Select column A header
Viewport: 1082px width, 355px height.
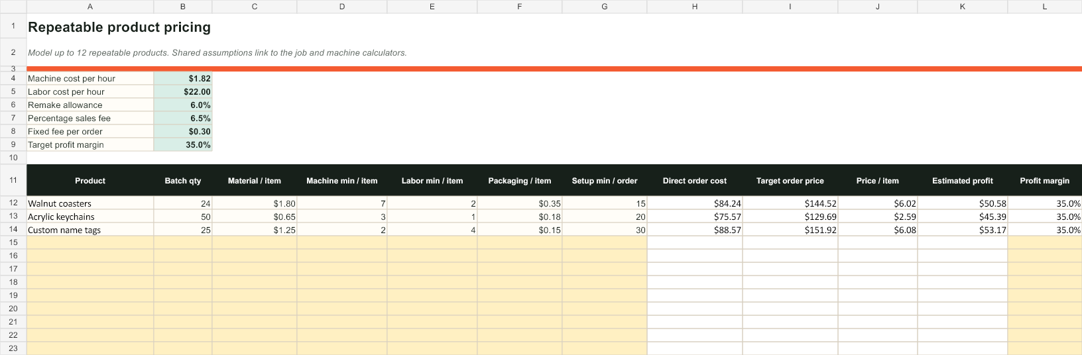point(90,7)
